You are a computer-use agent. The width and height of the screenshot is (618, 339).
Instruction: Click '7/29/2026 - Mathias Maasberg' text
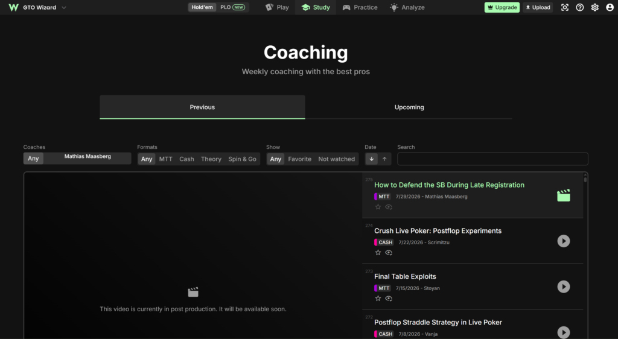tap(432, 197)
